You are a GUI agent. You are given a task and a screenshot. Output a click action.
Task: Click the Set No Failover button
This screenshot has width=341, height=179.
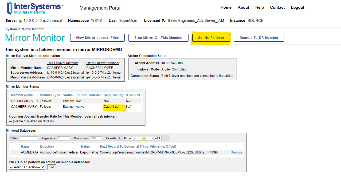(211, 38)
